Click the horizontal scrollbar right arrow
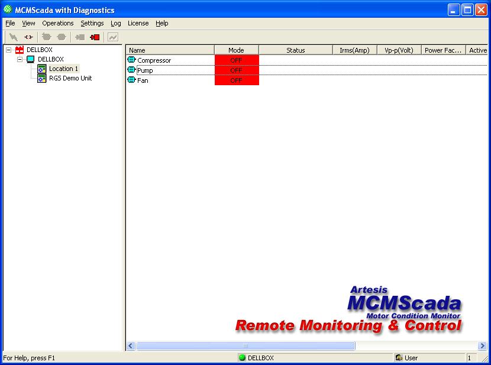Viewport: 491px width, 365px height. point(482,346)
